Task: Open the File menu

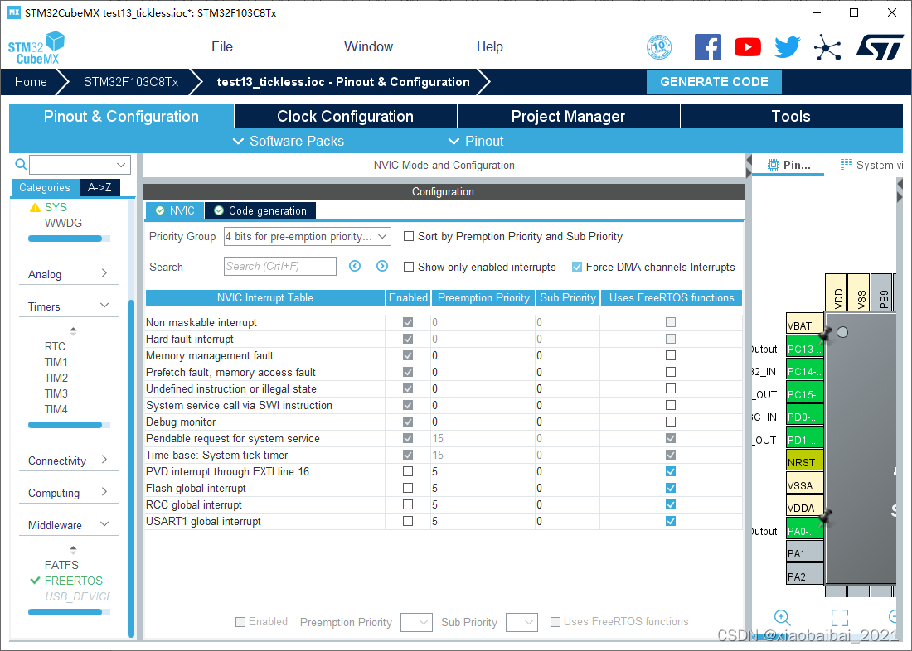Action: (222, 46)
